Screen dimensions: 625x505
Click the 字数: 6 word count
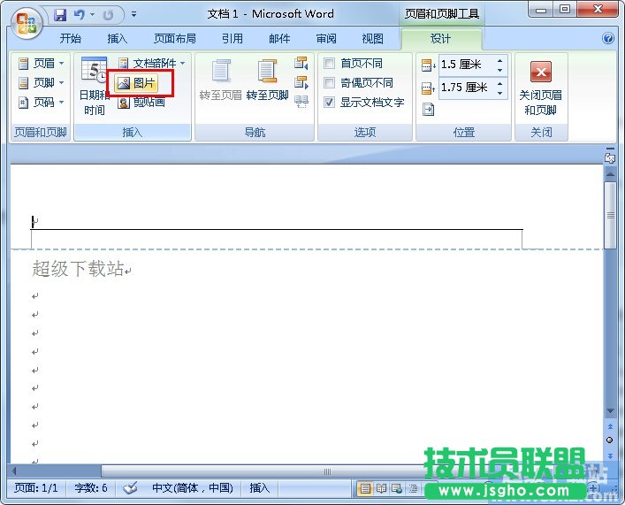point(92,488)
